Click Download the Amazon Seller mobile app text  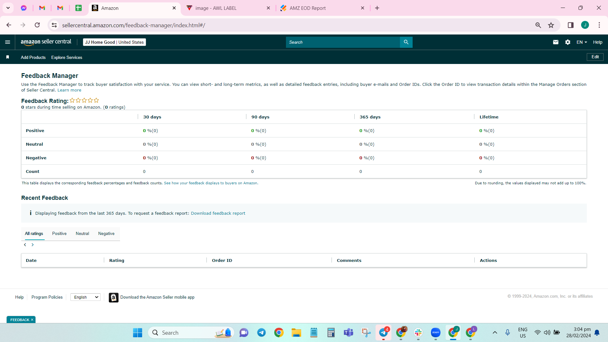tap(157, 297)
